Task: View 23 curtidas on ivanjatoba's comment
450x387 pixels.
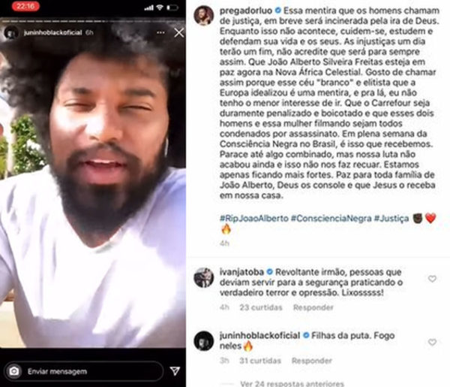Action: [261, 307]
